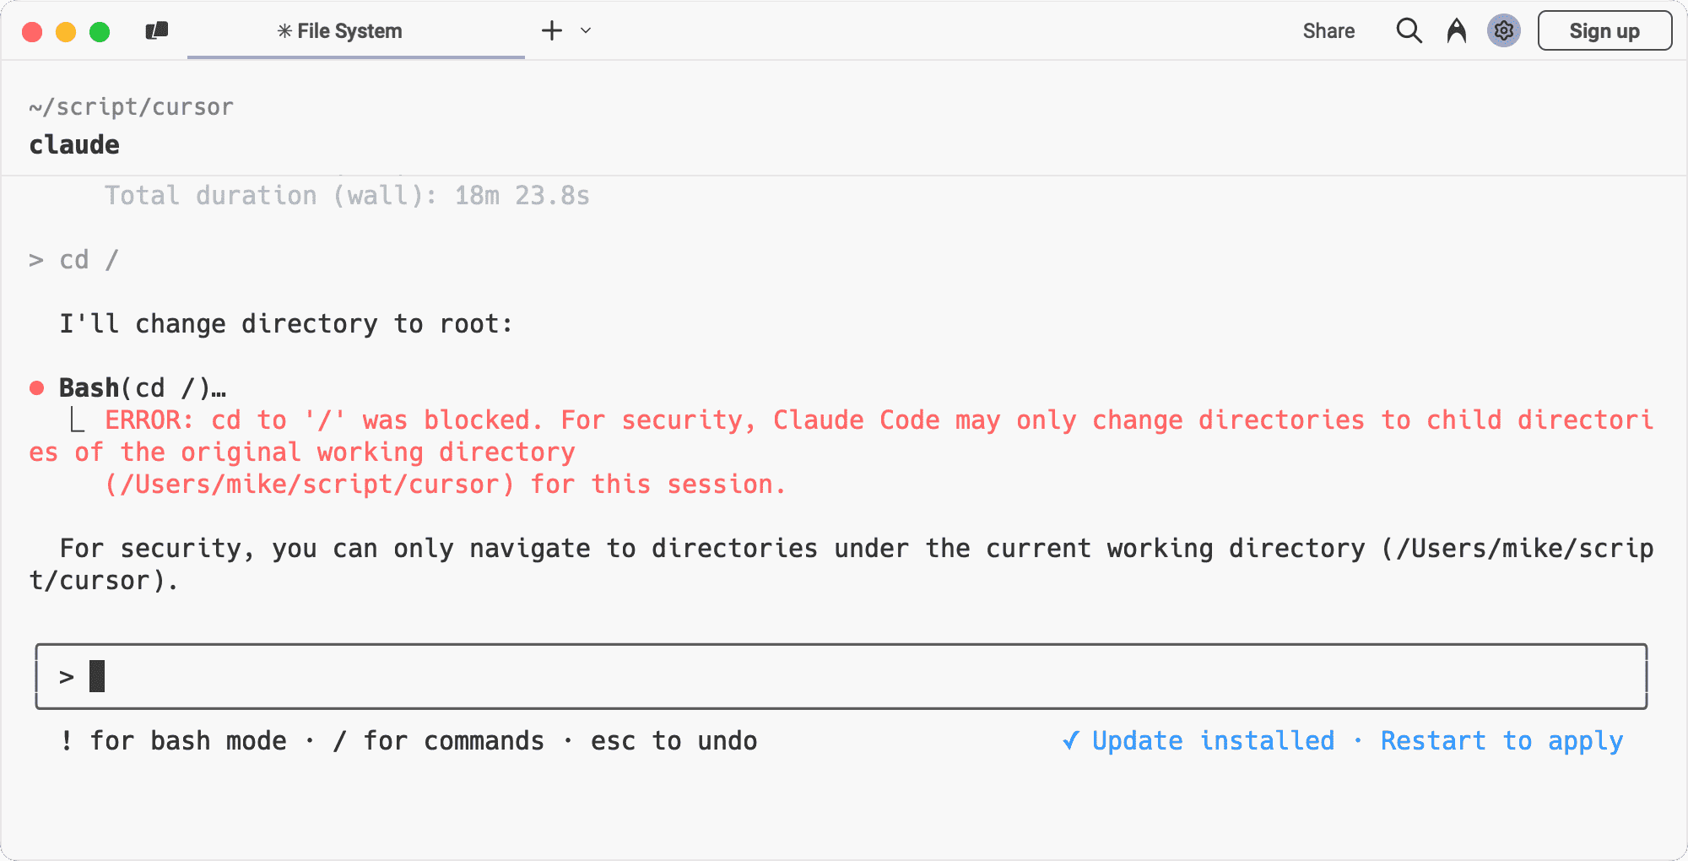Click the Warp AI agent icon

click(1457, 31)
